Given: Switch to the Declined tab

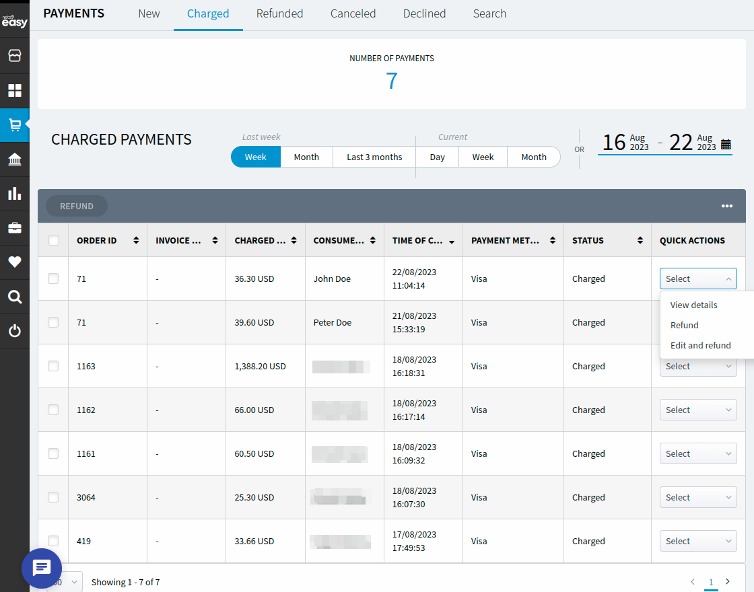Looking at the screenshot, I should (424, 13).
